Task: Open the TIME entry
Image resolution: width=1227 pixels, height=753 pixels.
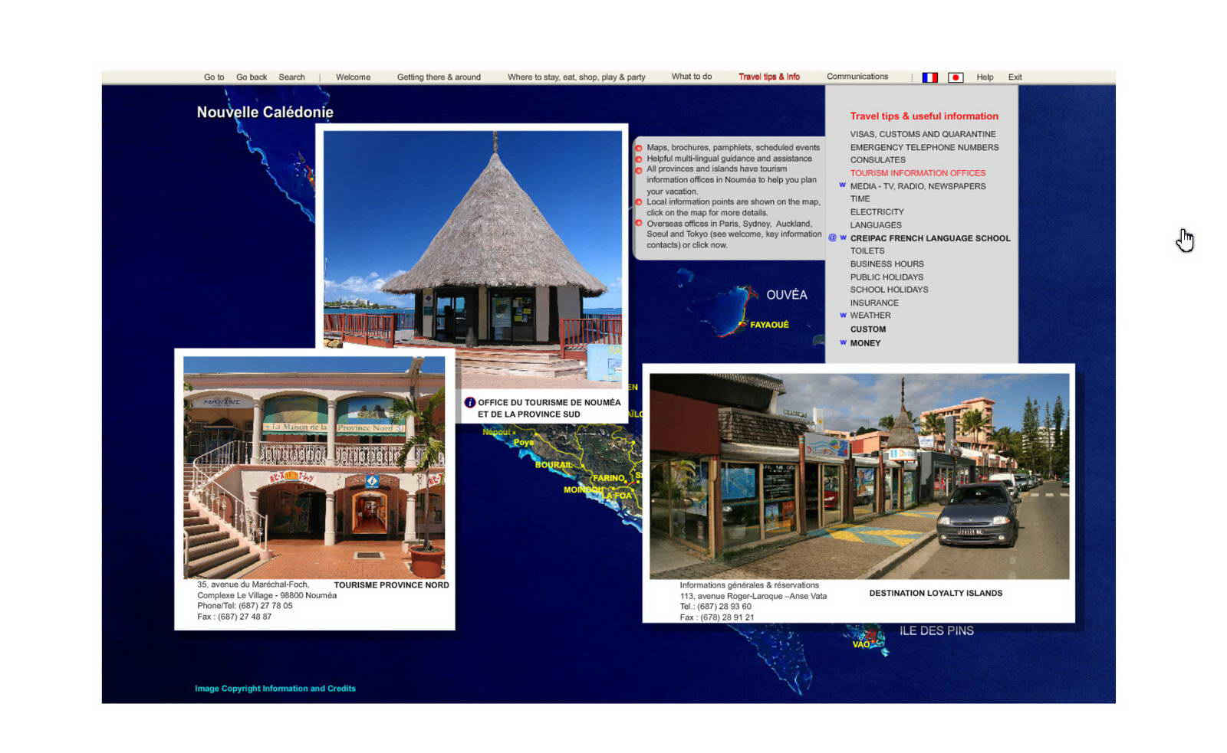Action: (x=860, y=198)
